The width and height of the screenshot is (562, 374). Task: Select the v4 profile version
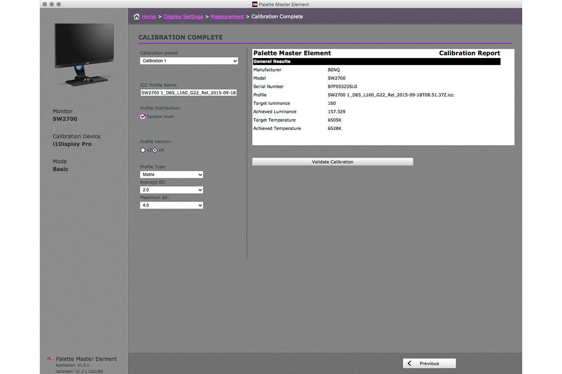click(x=155, y=150)
